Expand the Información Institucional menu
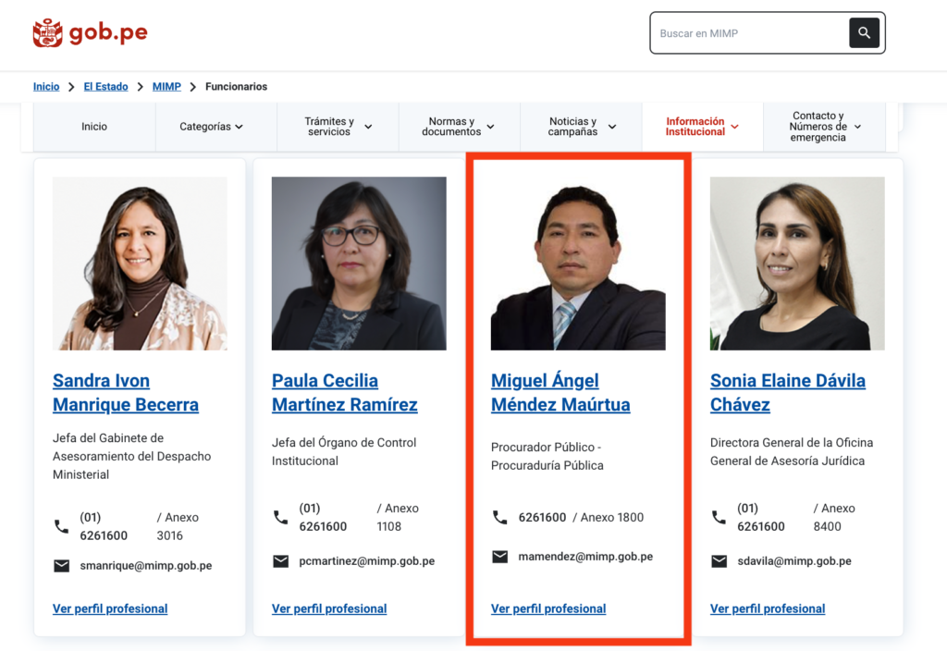This screenshot has height=651, width=947. pyautogui.click(x=702, y=127)
